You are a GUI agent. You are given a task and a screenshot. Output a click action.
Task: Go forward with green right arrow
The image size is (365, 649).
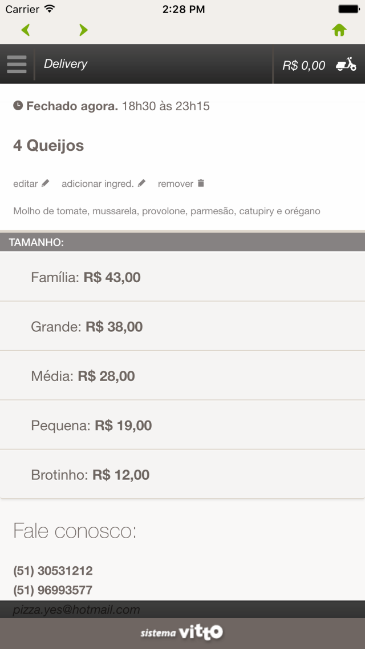[x=83, y=30]
